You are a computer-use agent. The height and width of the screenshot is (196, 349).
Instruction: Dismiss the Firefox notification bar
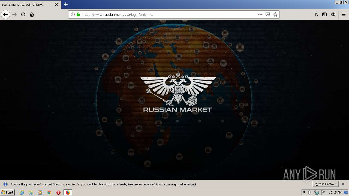coord(343,184)
